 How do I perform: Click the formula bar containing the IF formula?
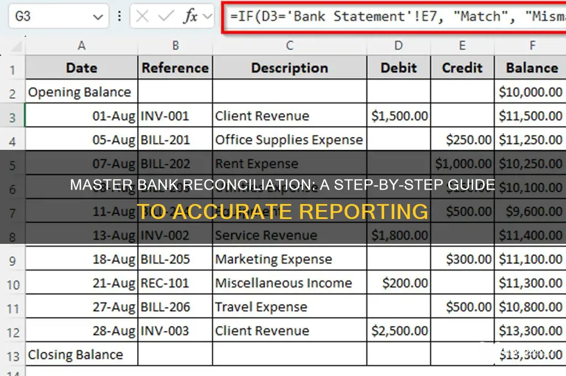[x=395, y=17]
